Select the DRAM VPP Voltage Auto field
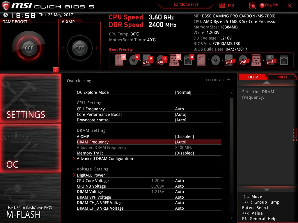298x223 pixels. tap(179, 197)
